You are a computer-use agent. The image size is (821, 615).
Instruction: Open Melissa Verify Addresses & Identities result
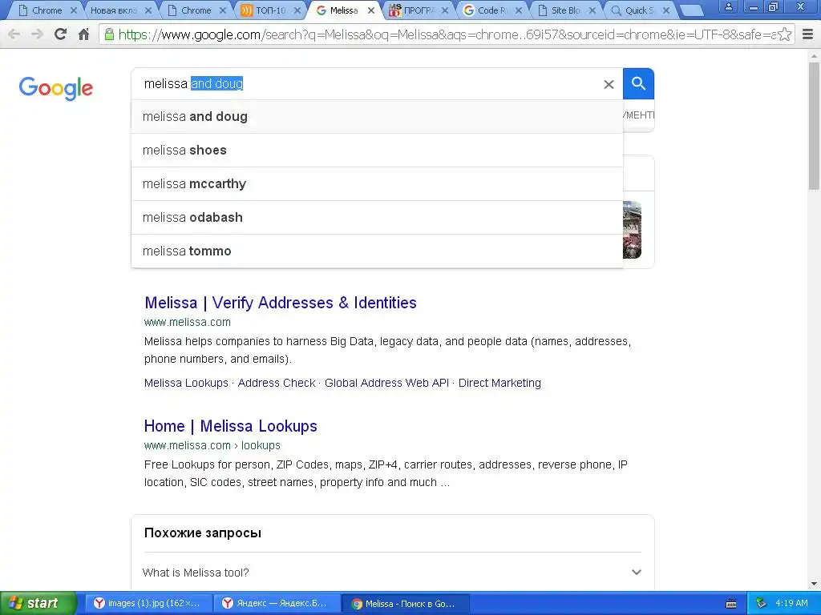pos(281,303)
